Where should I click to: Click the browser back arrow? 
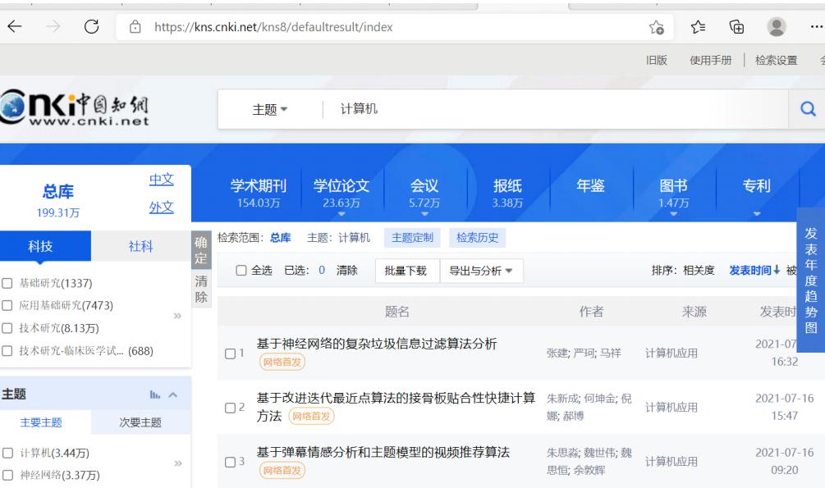coord(15,27)
